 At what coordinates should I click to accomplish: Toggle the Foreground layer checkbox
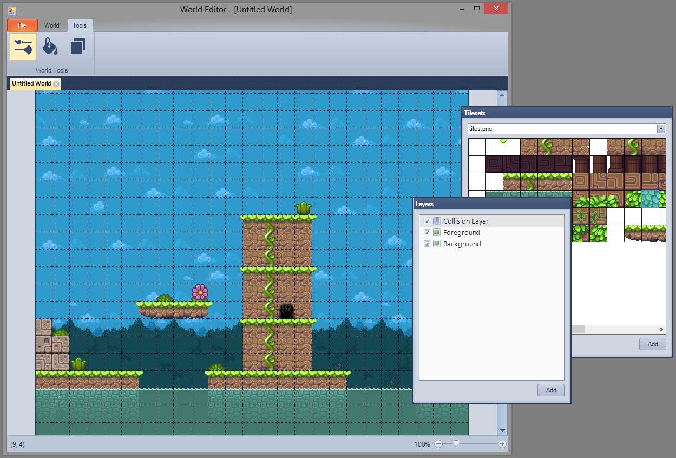pyautogui.click(x=427, y=232)
